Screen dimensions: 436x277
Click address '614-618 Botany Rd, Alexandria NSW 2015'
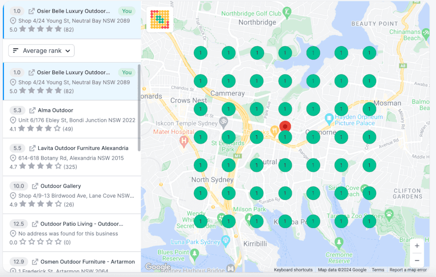tap(71, 158)
